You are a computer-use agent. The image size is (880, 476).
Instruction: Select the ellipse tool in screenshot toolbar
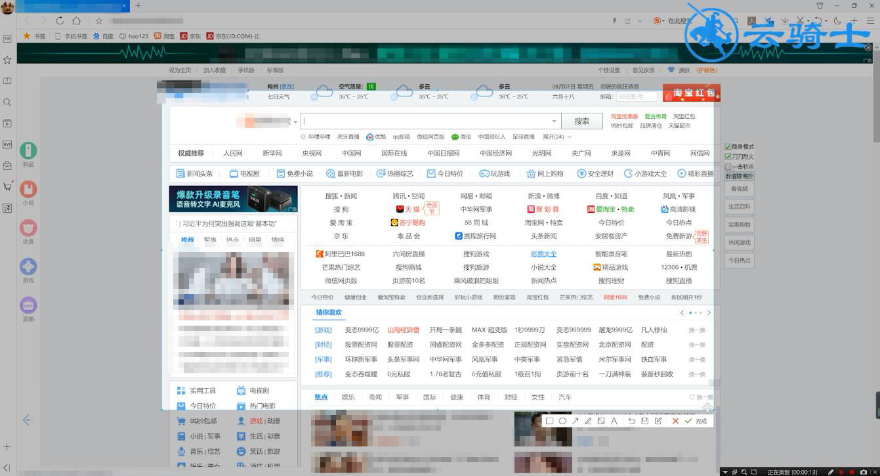562,421
